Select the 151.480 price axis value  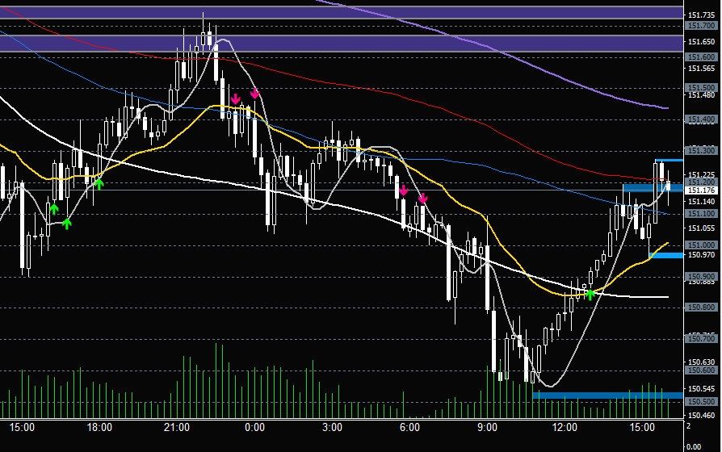click(x=701, y=94)
